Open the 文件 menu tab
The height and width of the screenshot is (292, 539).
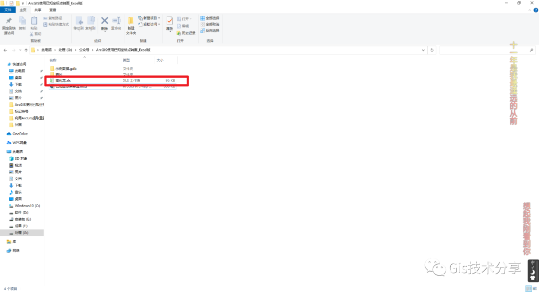tap(8, 10)
